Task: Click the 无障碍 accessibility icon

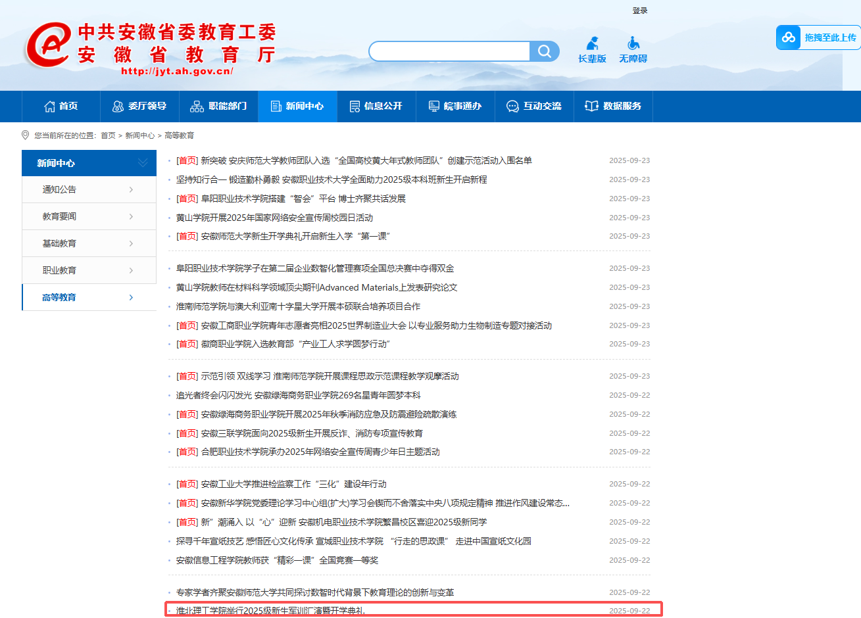Action: [633, 44]
